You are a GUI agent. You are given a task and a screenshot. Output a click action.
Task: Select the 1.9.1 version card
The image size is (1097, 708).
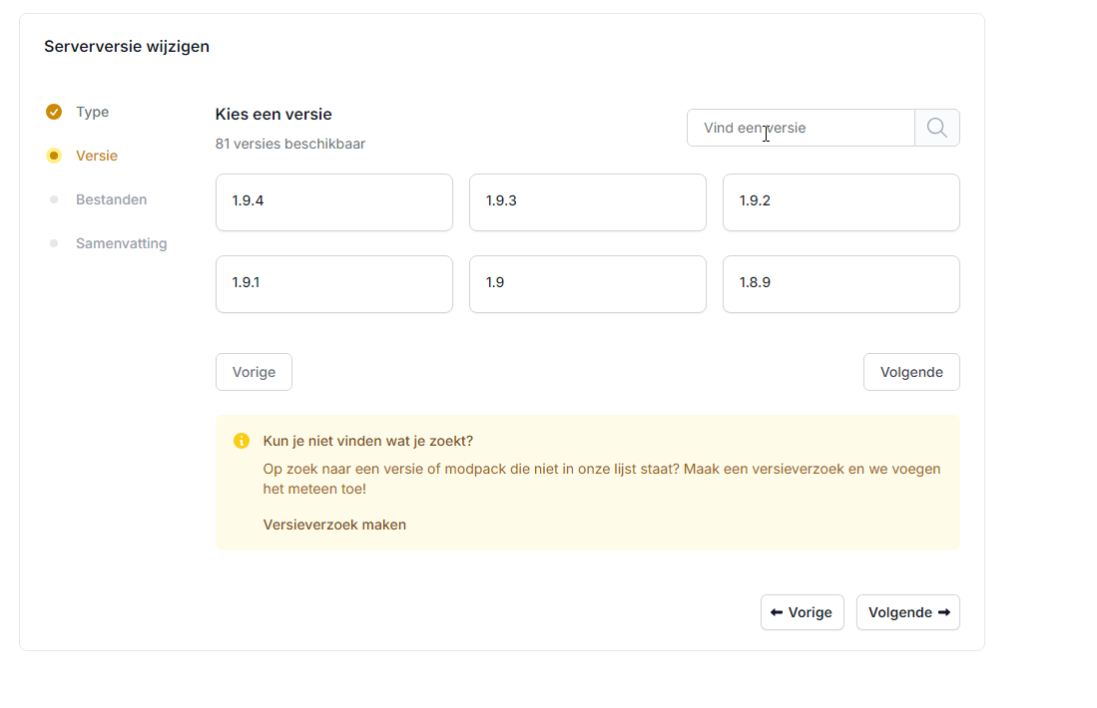333,284
